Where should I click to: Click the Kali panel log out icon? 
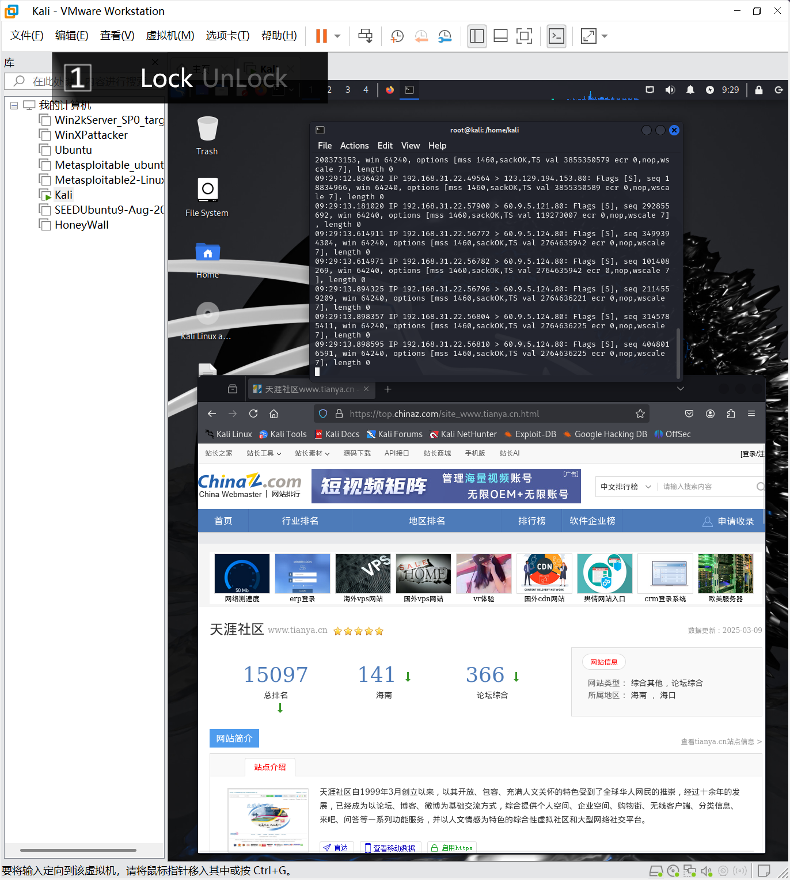(778, 90)
